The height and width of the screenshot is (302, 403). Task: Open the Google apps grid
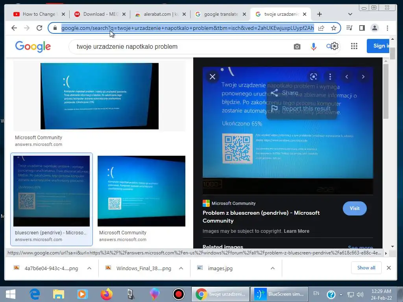click(x=354, y=46)
